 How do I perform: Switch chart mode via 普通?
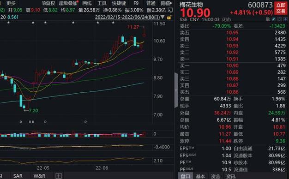coord(151,3)
